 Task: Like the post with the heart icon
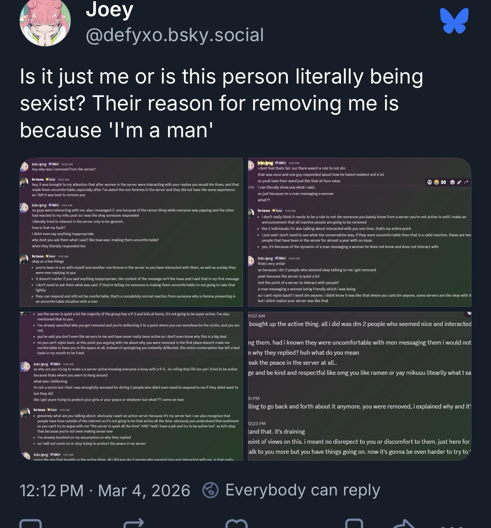[237, 524]
